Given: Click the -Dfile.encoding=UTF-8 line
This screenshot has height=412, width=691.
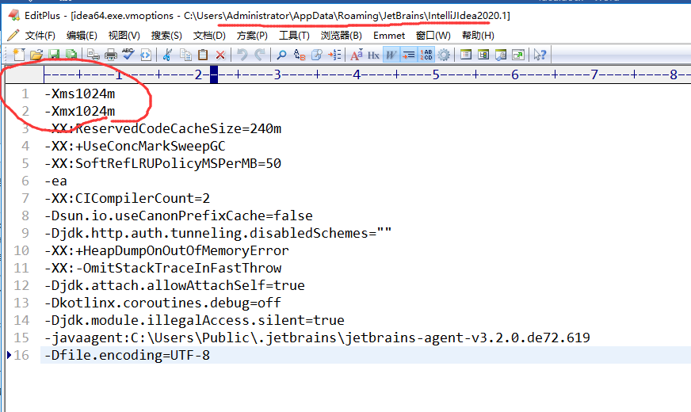Looking at the screenshot, I should 127,355.
